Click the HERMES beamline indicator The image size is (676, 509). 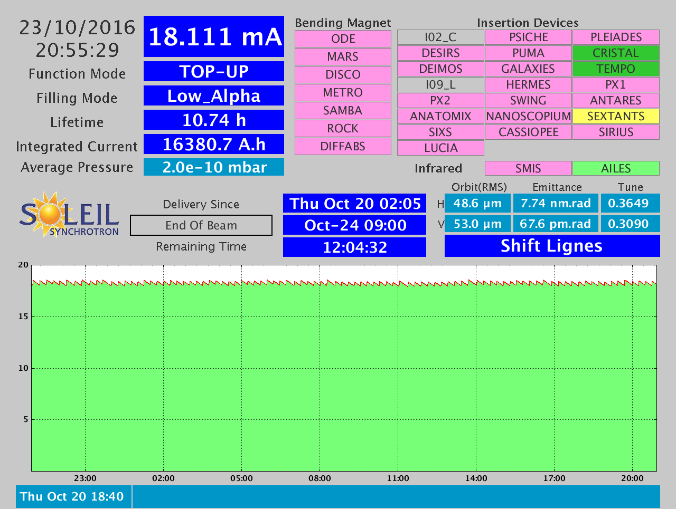click(x=528, y=85)
